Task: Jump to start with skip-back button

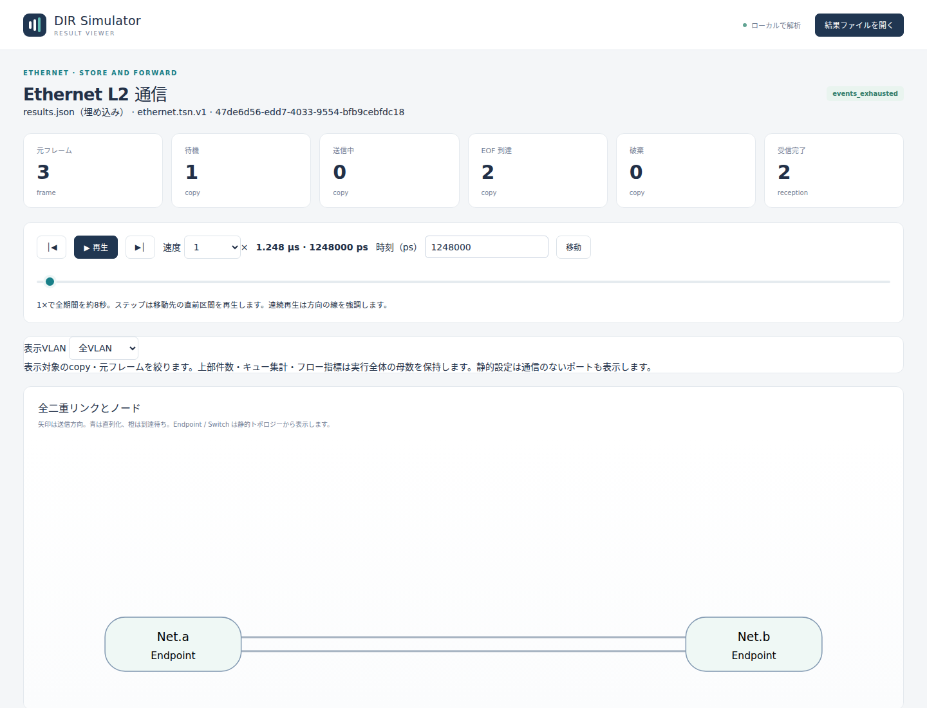Action: pos(51,247)
